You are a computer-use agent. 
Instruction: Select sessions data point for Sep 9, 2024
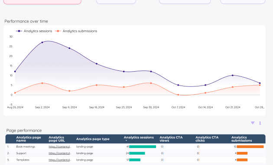tap(69, 48)
